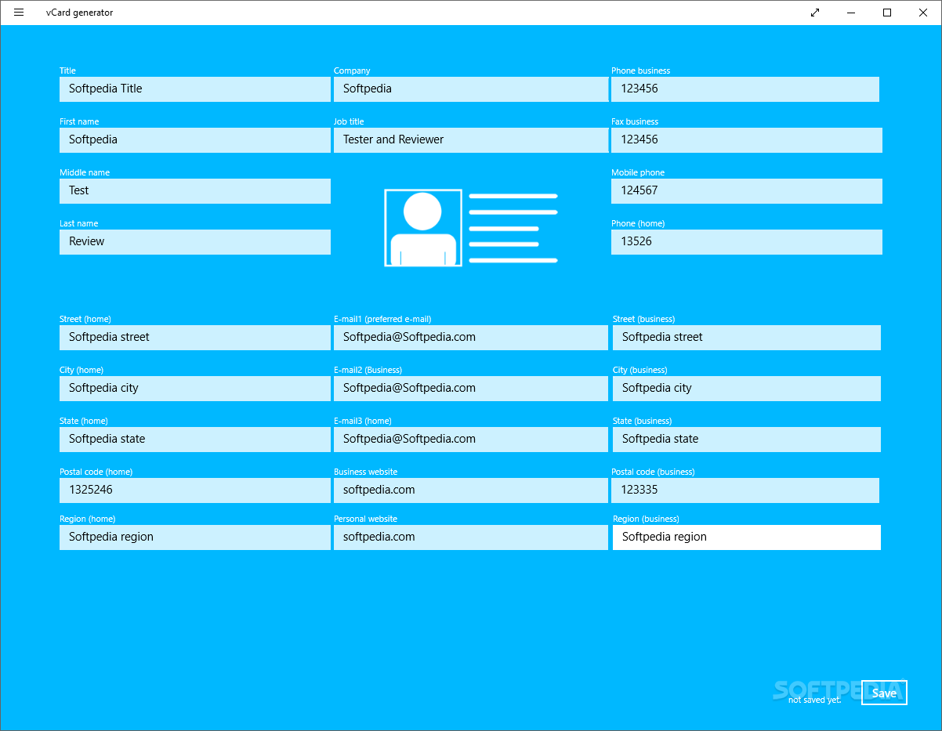Minimize the vCard generator window
The image size is (942, 731).
851,13
